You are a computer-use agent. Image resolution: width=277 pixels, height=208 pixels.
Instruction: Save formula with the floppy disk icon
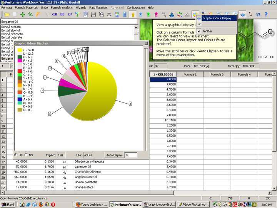[x=93, y=15]
